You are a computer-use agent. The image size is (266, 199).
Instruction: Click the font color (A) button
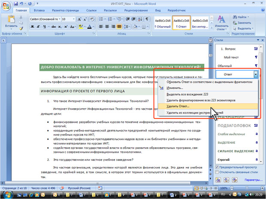tap(89, 27)
